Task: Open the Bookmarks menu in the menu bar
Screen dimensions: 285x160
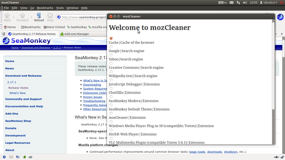Action: click(x=45, y=8)
